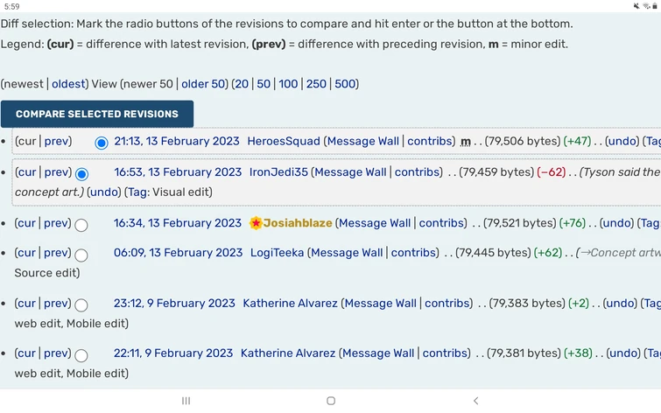The height and width of the screenshot is (413, 661).
Task: Open IronJedi35's Message Wall
Action: point(350,172)
